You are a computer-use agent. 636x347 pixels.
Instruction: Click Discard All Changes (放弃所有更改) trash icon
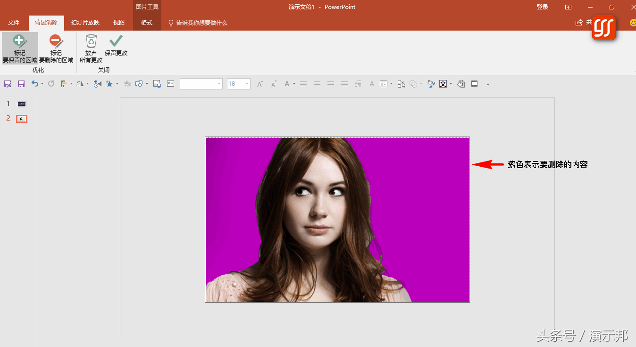91,48
